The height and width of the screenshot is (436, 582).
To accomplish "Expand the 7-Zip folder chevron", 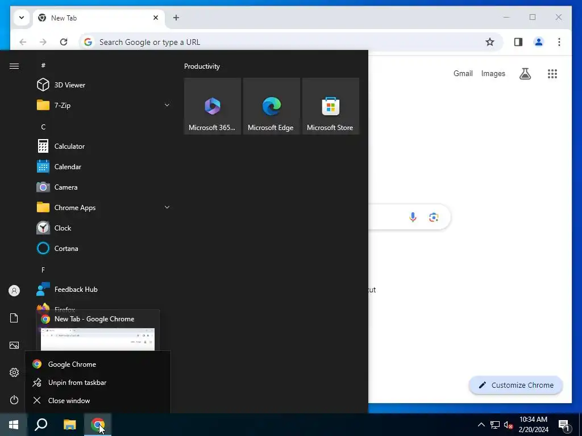I will pyautogui.click(x=167, y=105).
